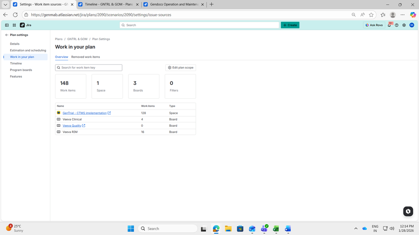
Task: Click the 3 Boards card
Action: (x=144, y=86)
